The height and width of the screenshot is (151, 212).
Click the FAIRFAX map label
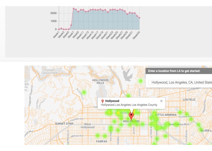102,142
